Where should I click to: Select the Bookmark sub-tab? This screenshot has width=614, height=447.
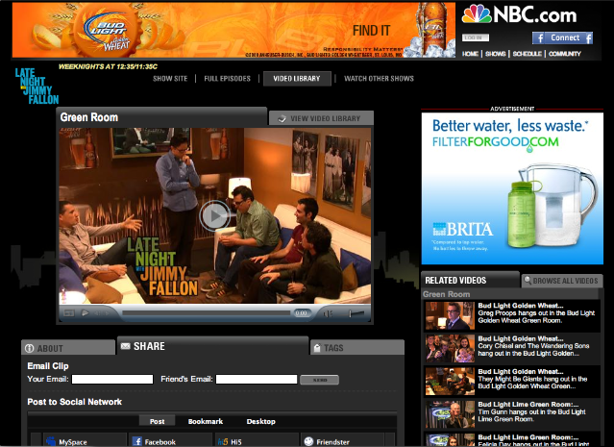click(206, 421)
